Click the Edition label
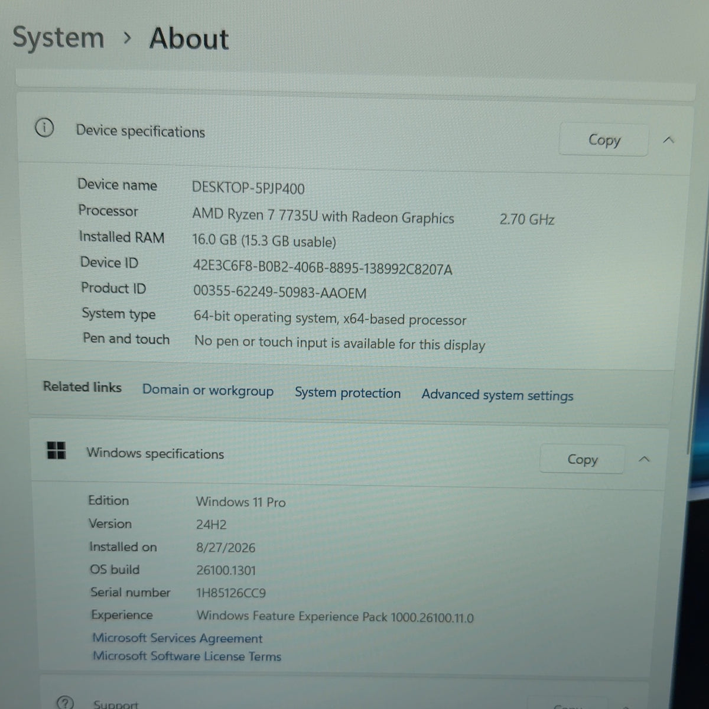 [x=109, y=500]
